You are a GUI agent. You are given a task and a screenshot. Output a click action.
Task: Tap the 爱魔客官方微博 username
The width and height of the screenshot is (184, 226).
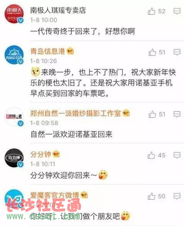[x=55, y=195]
